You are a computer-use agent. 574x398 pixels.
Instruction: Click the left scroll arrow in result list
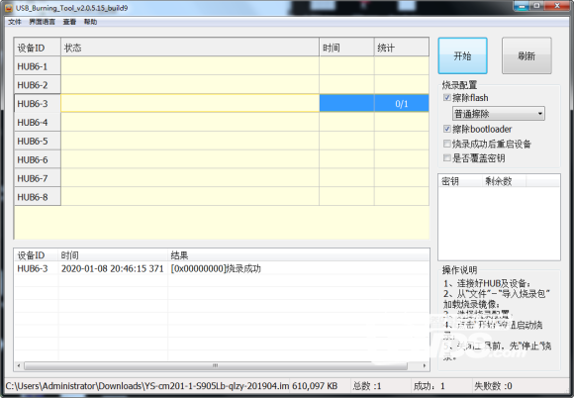19,365
